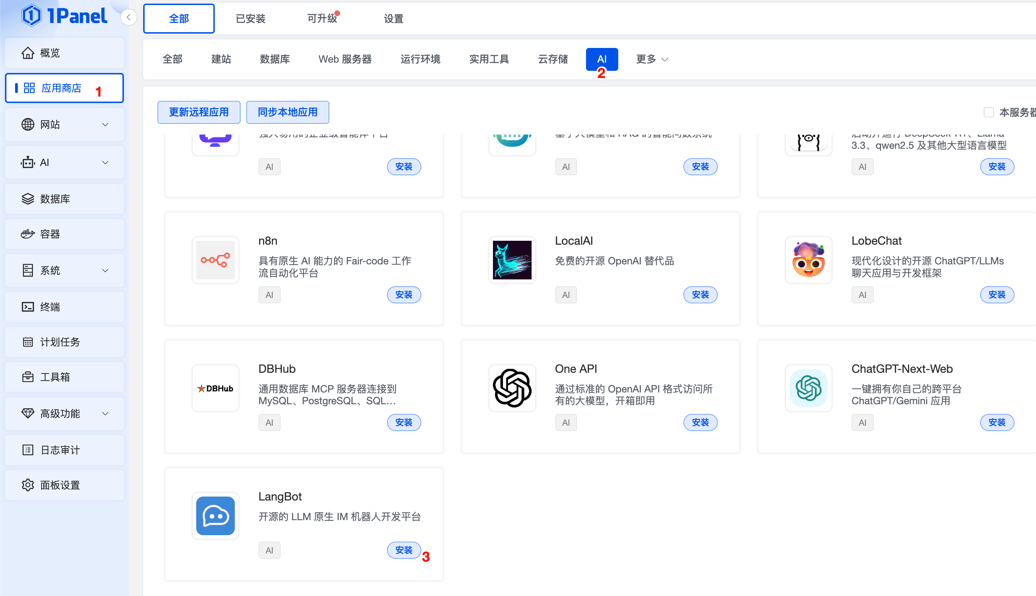Expand the 网站 sidebar menu
Screen dimensions: 1036x596
(64, 124)
